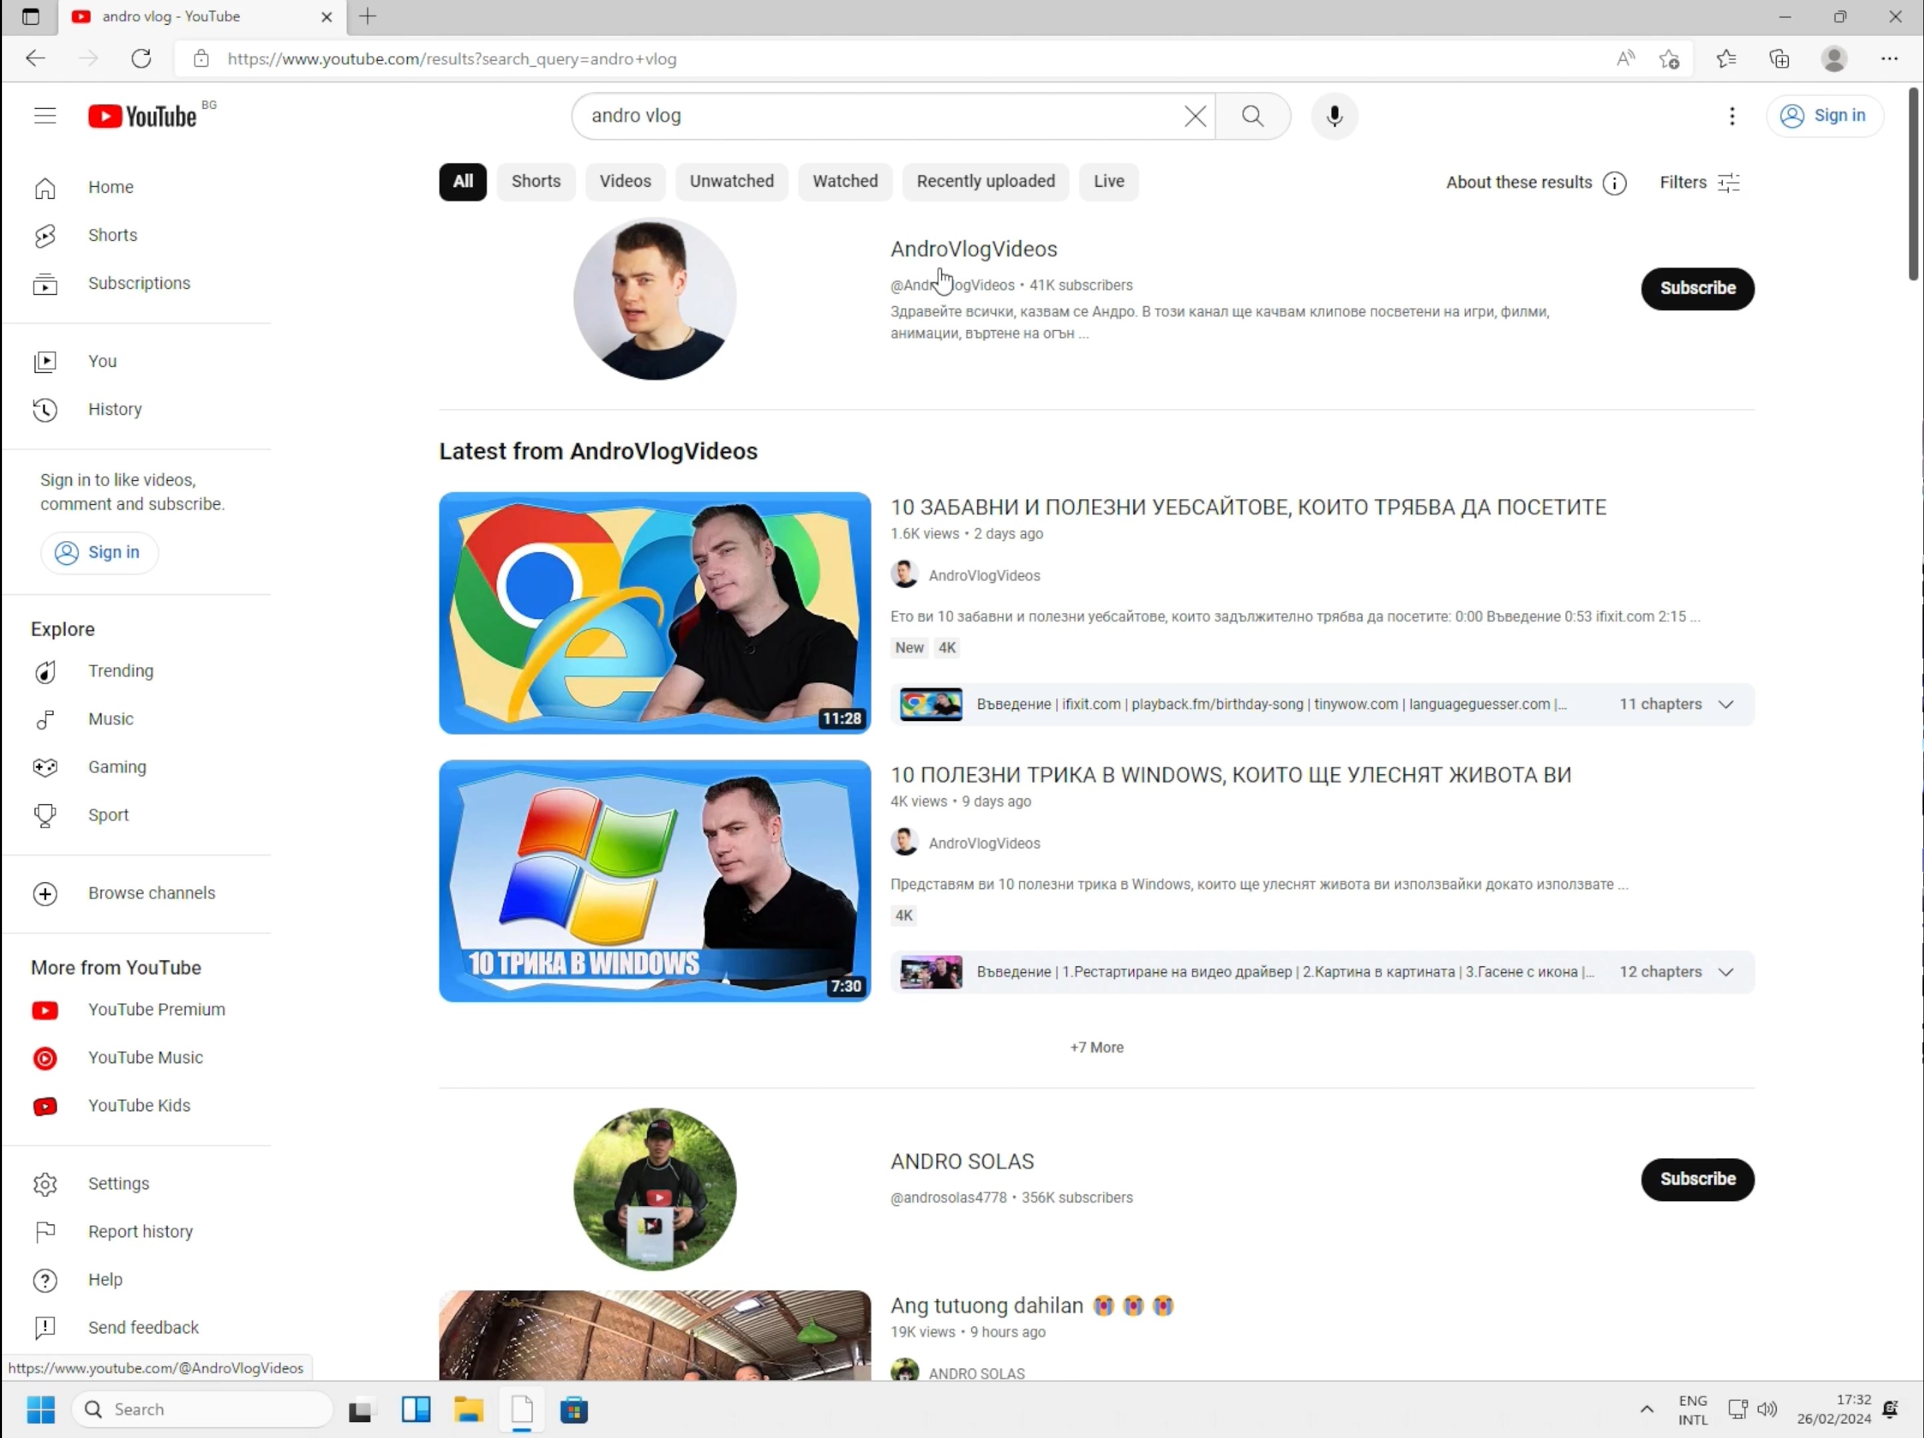Clear the search box with X icon
The image size is (1924, 1438).
(x=1194, y=115)
